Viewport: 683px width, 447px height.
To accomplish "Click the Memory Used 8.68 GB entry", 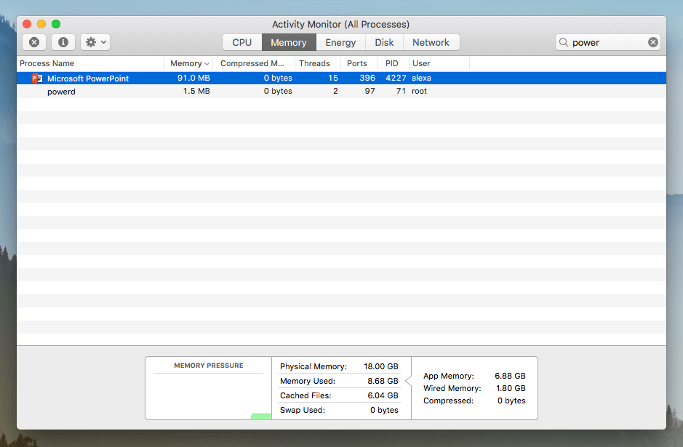I will point(339,381).
